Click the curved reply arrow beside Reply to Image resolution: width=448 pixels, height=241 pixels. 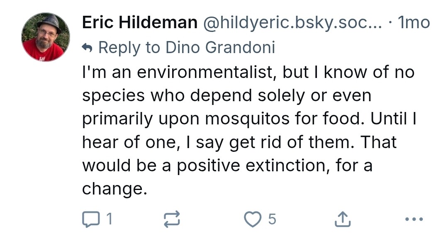click(87, 47)
